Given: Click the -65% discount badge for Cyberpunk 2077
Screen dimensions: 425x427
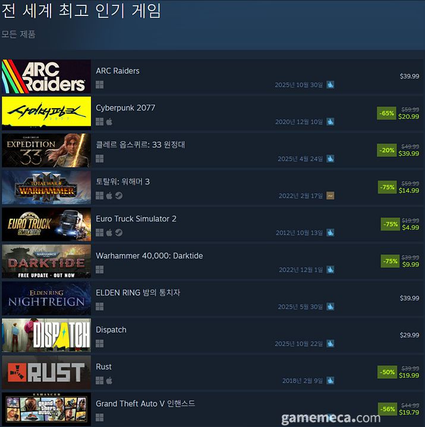Looking at the screenshot, I should [x=386, y=113].
